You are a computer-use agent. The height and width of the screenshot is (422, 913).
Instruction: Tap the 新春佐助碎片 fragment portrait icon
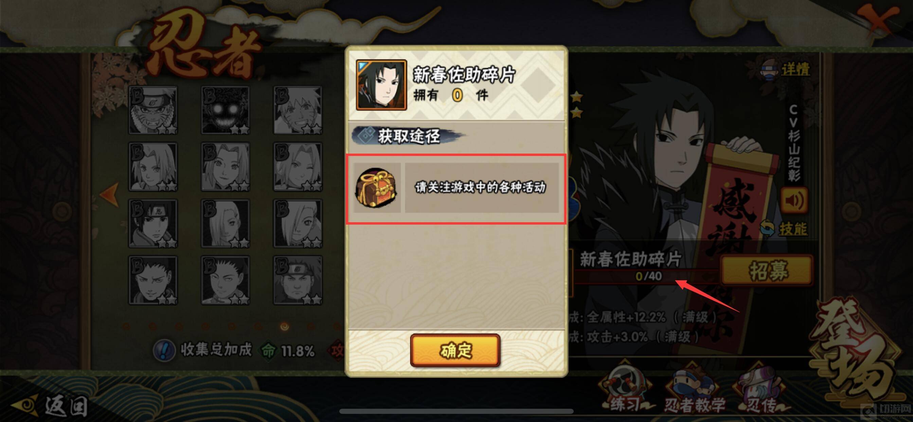pos(381,85)
